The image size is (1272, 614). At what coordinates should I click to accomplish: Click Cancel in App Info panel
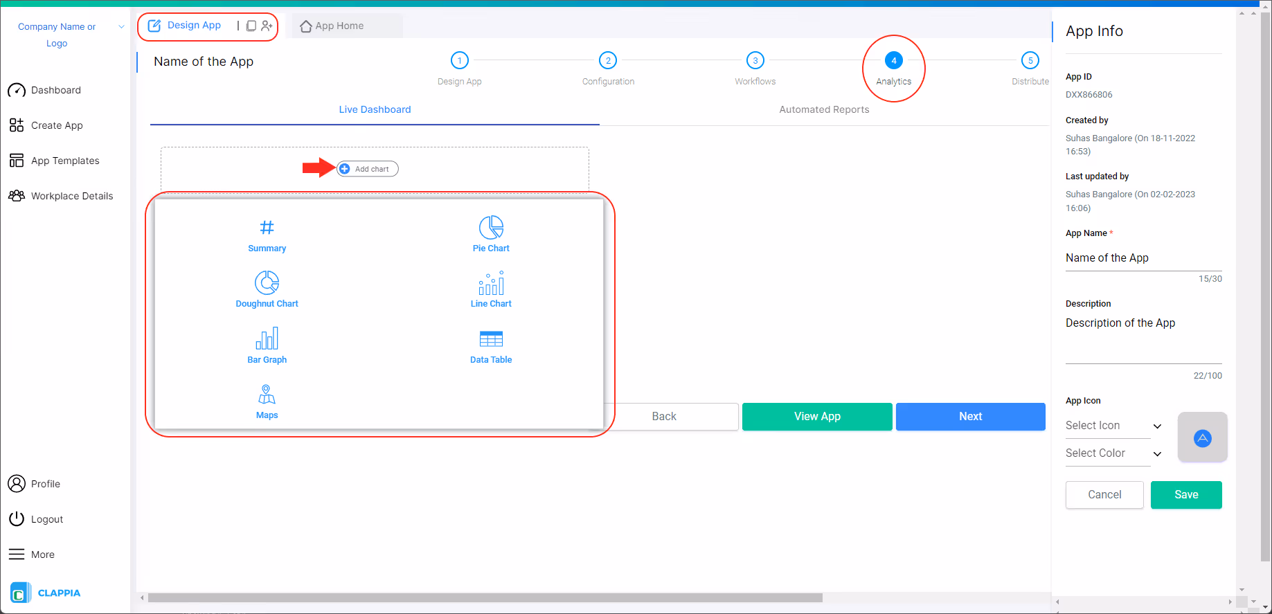[1104, 495]
